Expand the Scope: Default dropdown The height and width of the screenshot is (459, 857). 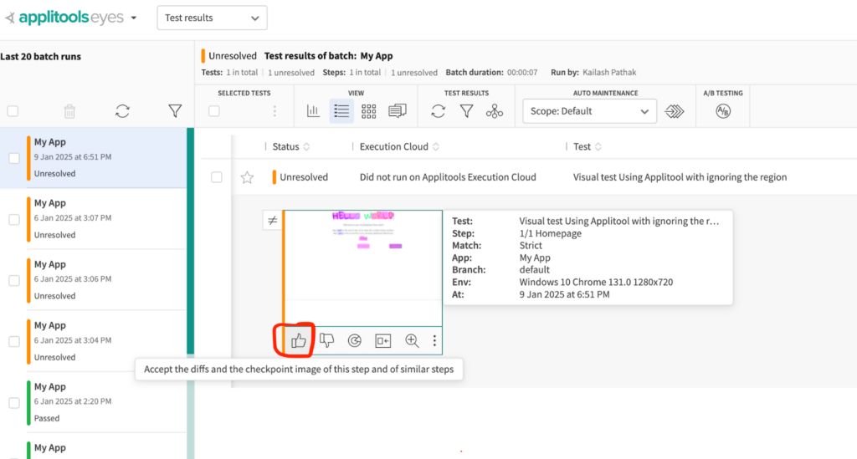(x=589, y=111)
